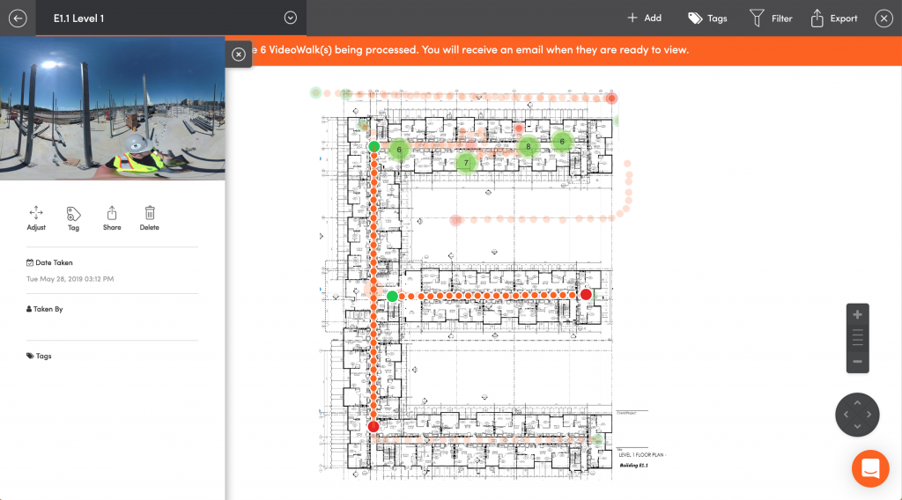Expand the small arrow at the plan's left edge
The width and height of the screenshot is (902, 500).
[321, 236]
